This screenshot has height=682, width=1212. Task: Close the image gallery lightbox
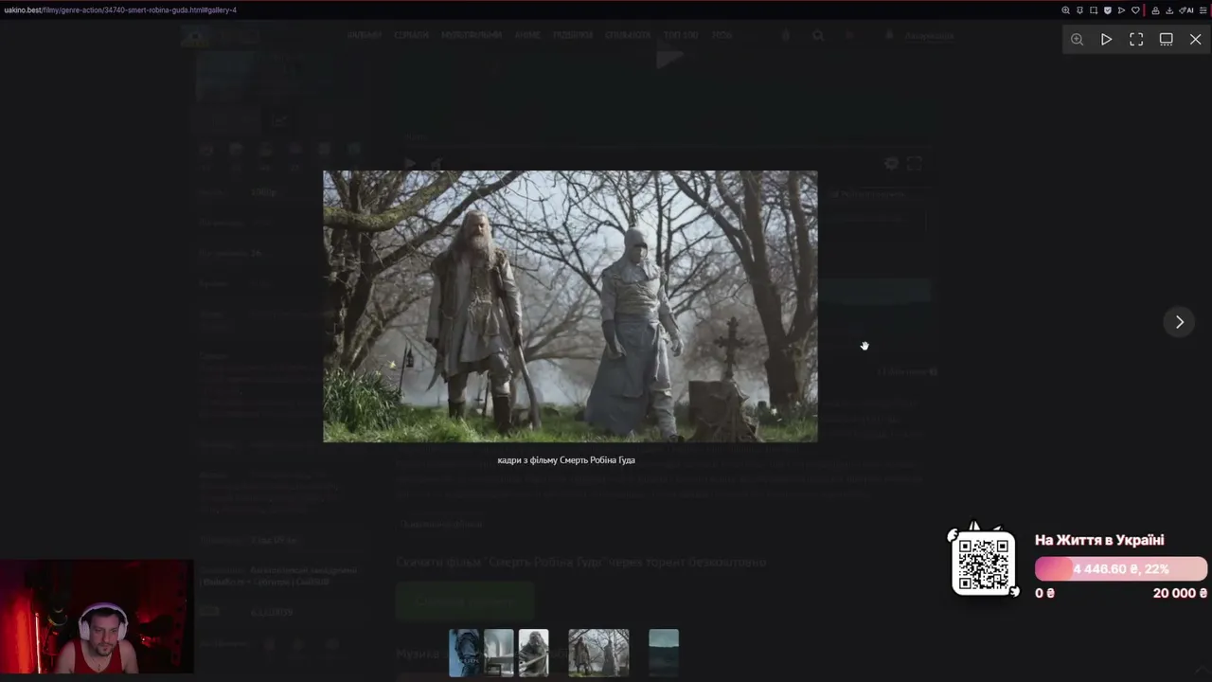[x=1195, y=40]
